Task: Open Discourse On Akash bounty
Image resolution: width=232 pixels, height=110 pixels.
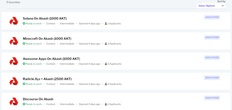Action: 38,99
